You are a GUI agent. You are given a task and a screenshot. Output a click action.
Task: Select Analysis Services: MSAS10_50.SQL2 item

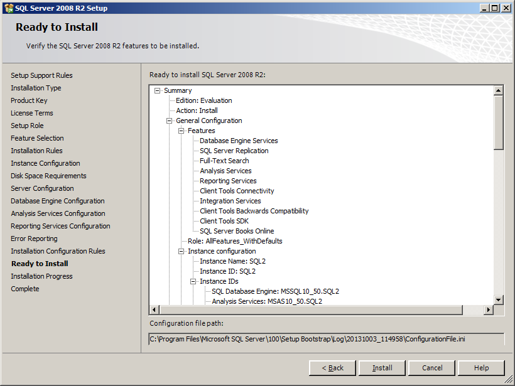[267, 301]
